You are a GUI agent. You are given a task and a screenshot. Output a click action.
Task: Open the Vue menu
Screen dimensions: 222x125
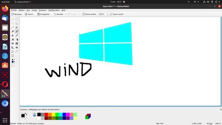click(x=28, y=10)
